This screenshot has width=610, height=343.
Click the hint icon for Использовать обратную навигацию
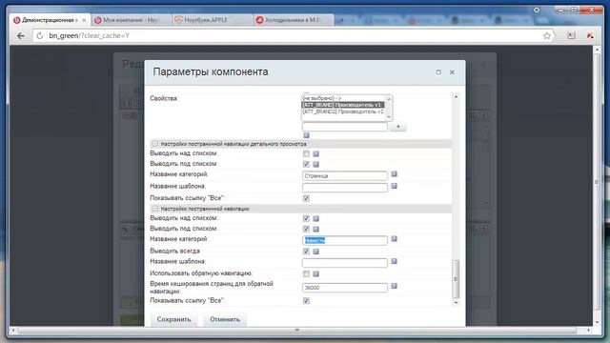click(315, 274)
